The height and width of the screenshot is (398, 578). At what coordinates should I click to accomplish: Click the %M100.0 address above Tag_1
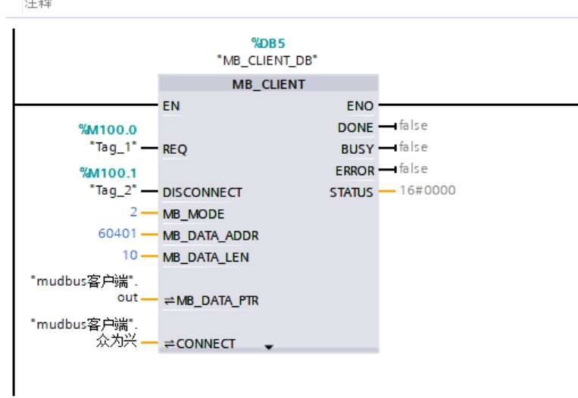[x=103, y=130]
